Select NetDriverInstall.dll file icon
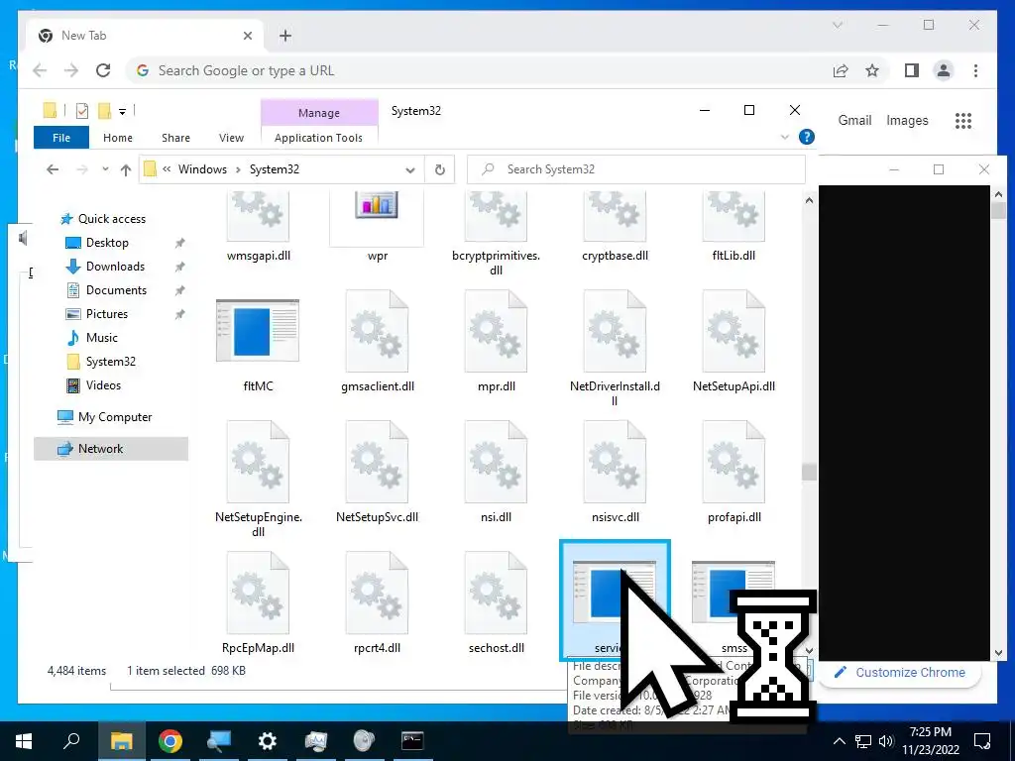The width and height of the screenshot is (1015, 761). (615, 331)
